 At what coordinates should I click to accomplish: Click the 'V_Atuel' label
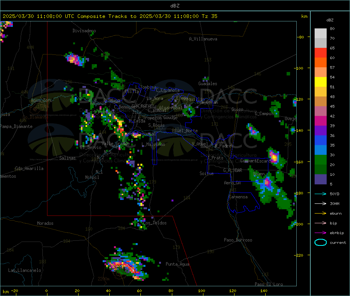coord(200,144)
